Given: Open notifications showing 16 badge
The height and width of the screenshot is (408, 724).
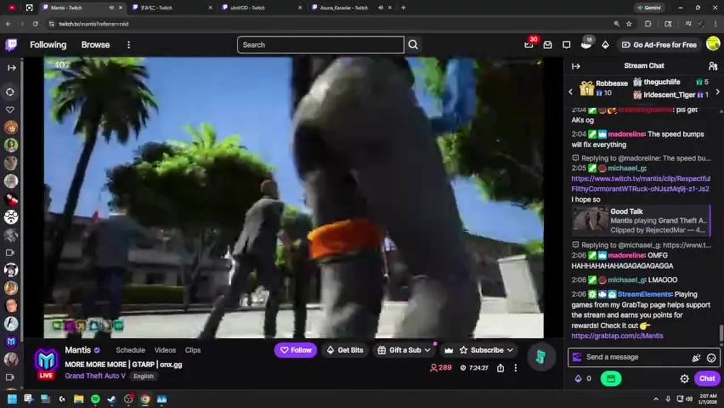Looking at the screenshot, I should coord(586,44).
